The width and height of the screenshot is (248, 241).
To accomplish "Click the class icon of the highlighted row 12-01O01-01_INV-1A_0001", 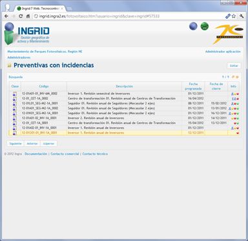I will click(15, 133).
